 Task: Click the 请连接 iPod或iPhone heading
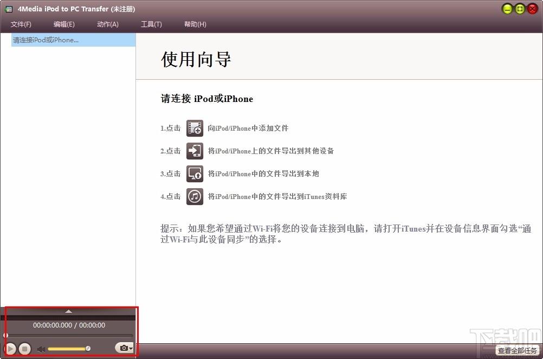coord(207,99)
